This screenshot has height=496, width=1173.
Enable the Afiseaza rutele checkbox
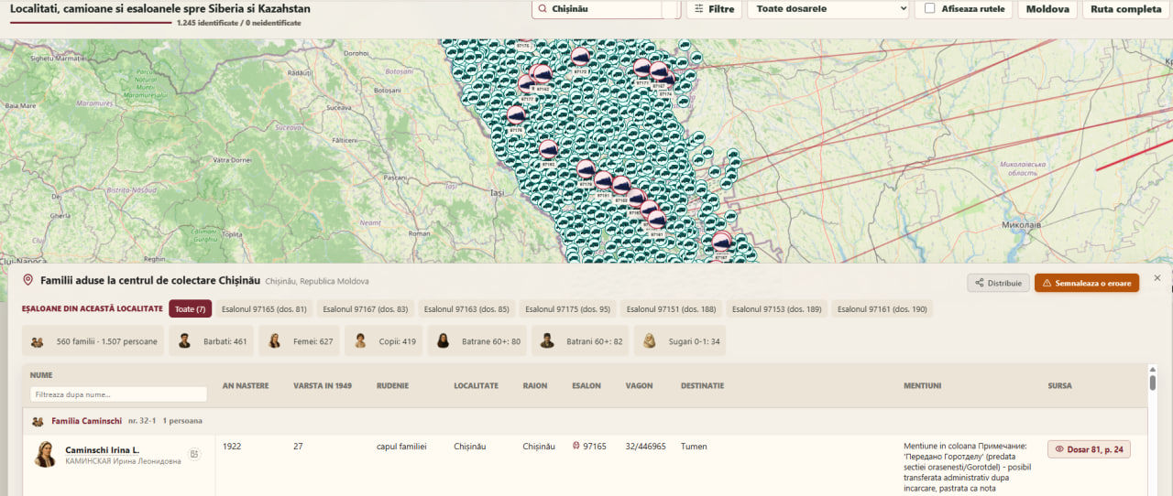[930, 9]
